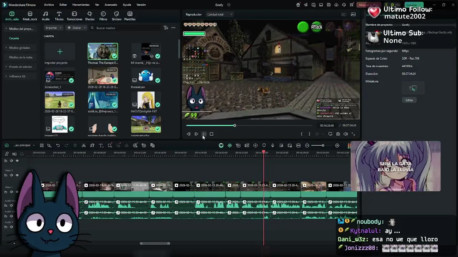Image resolution: width=458 pixels, height=257 pixels.
Task: Click the pause button in the player
Action: (x=204, y=134)
